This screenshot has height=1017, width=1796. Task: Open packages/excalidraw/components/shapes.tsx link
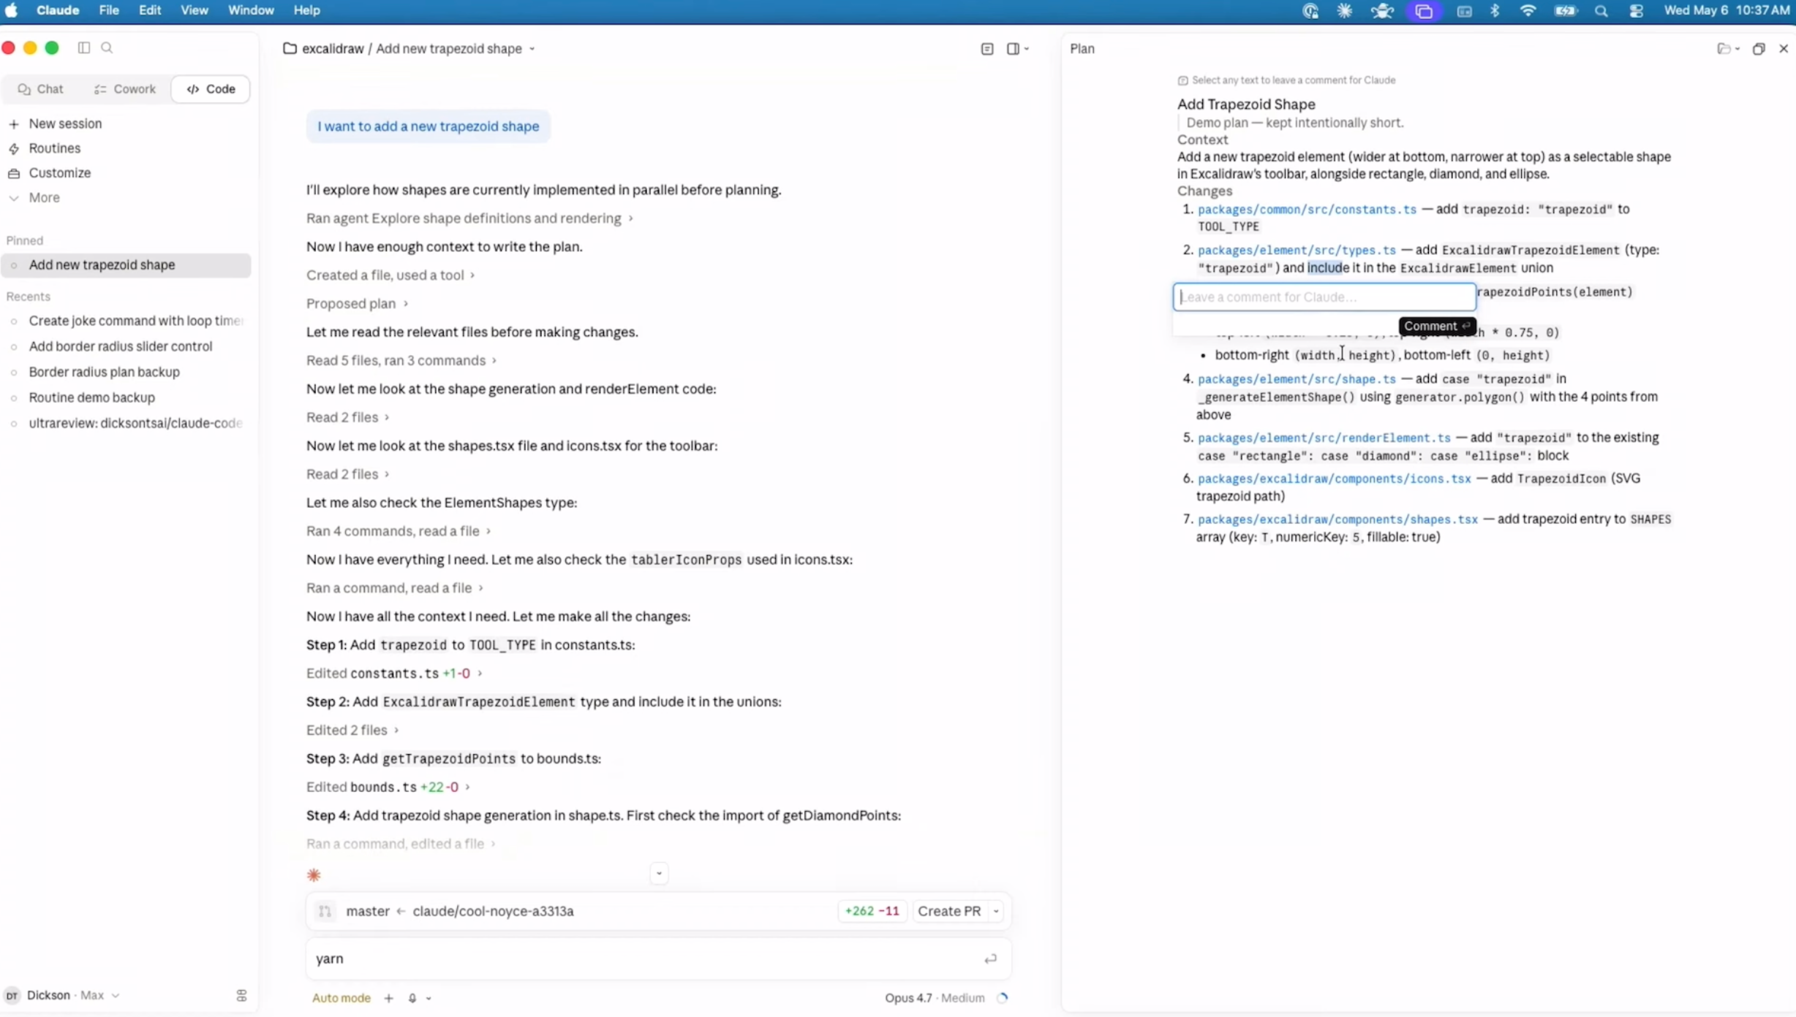tap(1337, 519)
